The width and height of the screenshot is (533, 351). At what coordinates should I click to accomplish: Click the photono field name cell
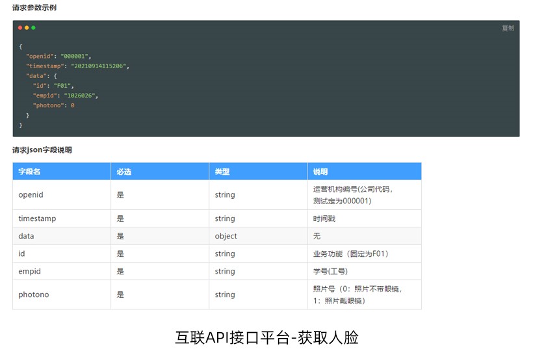click(34, 295)
